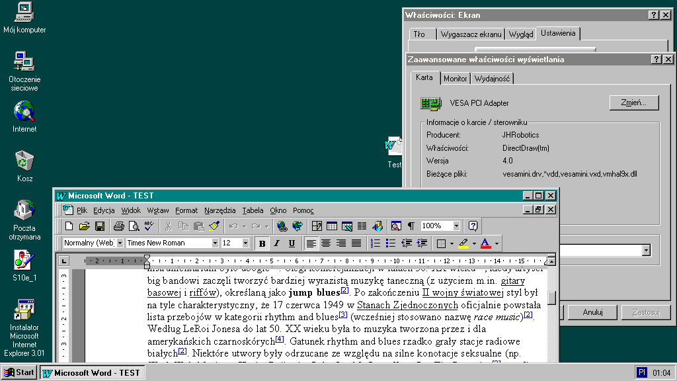Click the Word document icon in the menu bar
Image resolution: width=677 pixels, height=381 pixels.
point(68,210)
